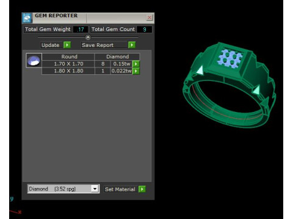The height and width of the screenshot is (219, 293).
Task: Click the Total Gem Count value 9
Action: tap(145, 29)
